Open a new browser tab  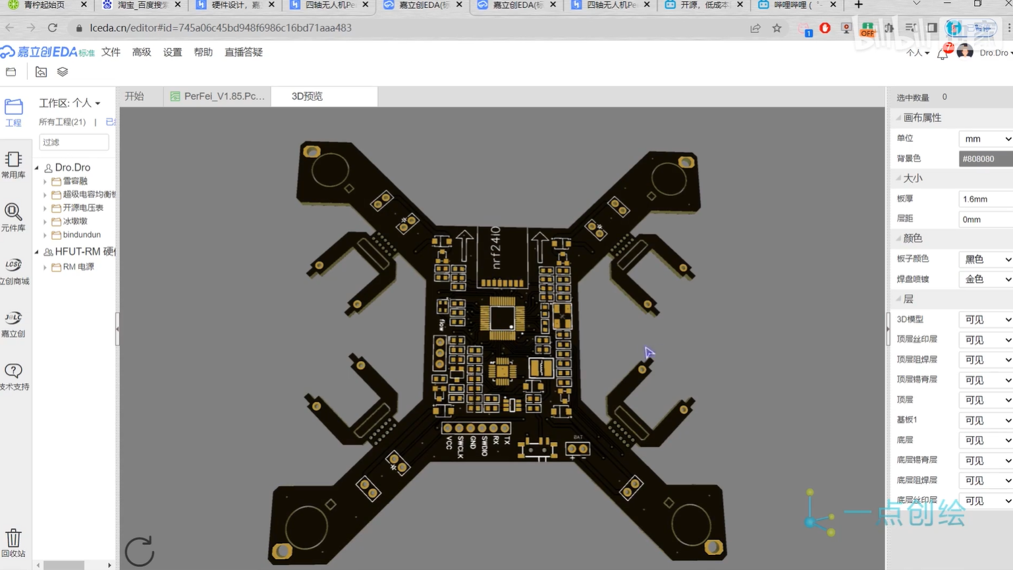point(858,5)
